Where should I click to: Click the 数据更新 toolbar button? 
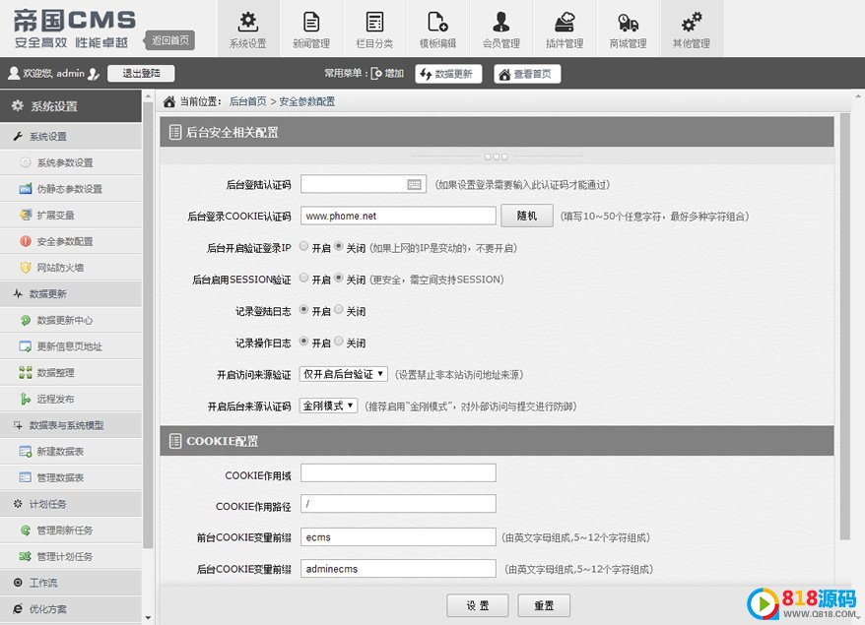point(448,74)
